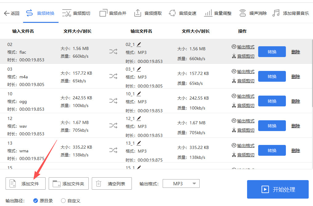
Task: Edit output name 02_1 with pencil icon
Action: click(139, 44)
